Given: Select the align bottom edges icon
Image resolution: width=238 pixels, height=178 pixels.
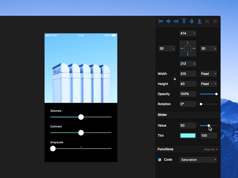Looking at the screenshot, I should pos(199,21).
